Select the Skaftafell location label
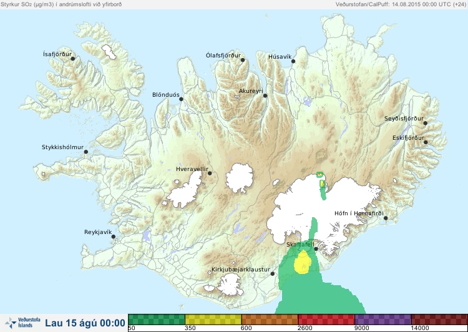The width and height of the screenshot is (468, 332). tap(300, 245)
